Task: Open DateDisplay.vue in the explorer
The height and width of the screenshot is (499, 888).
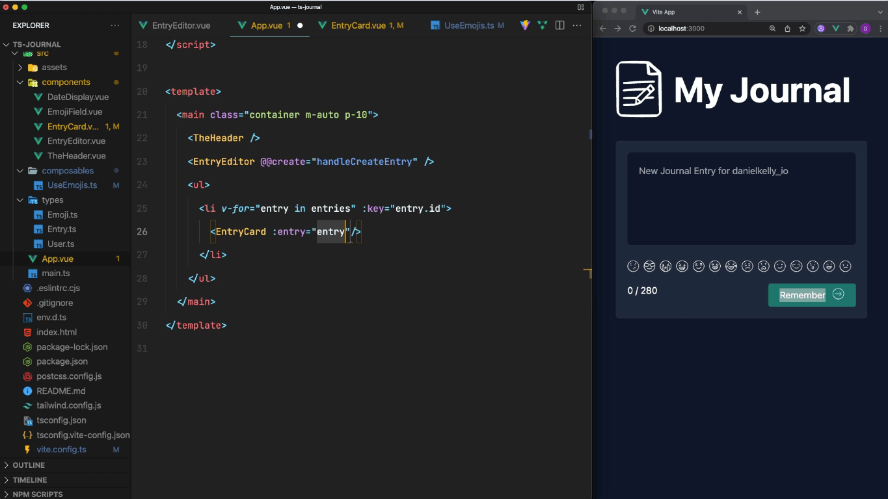Action: [x=78, y=97]
